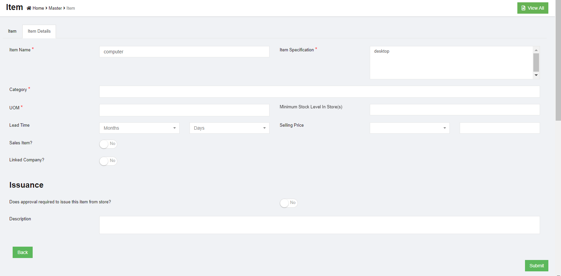
Task: Select the Item Details tab
Action: 39,31
